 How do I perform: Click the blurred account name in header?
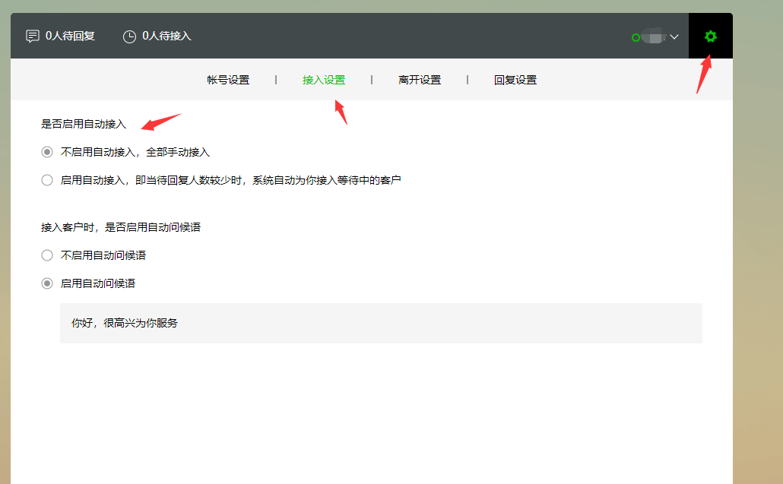click(x=654, y=36)
